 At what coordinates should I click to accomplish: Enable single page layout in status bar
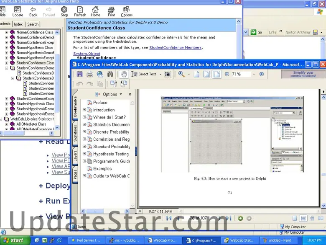tap(294, 218)
